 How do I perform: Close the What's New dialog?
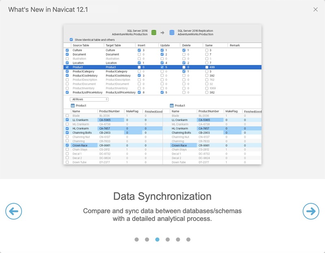pos(316,9)
